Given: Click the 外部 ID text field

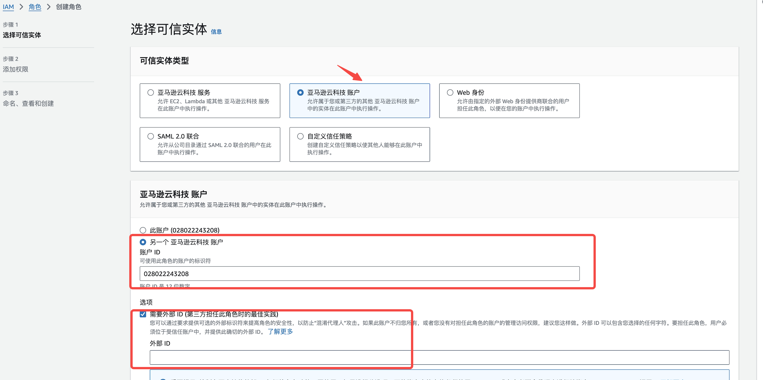Looking at the screenshot, I should [439, 358].
